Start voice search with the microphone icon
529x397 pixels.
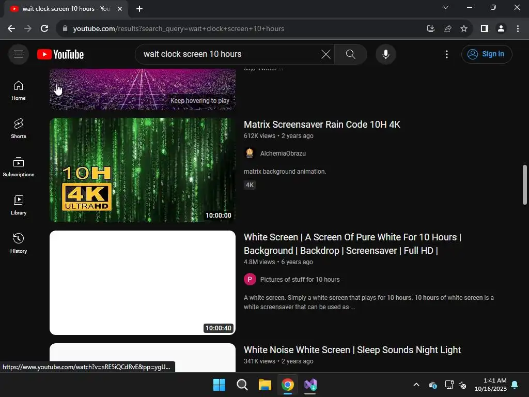(x=385, y=54)
